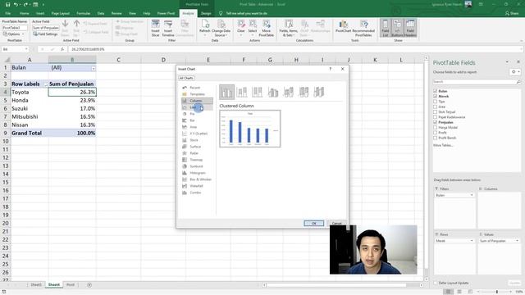Pick the 3-D Column subtype icon

tap(319, 92)
